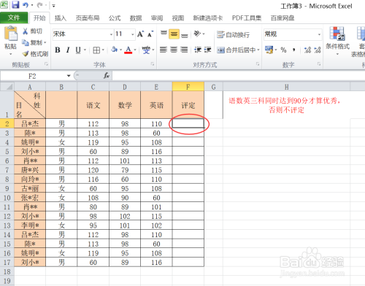
Task: Click the Fill color bucket icon
Action: (114, 50)
